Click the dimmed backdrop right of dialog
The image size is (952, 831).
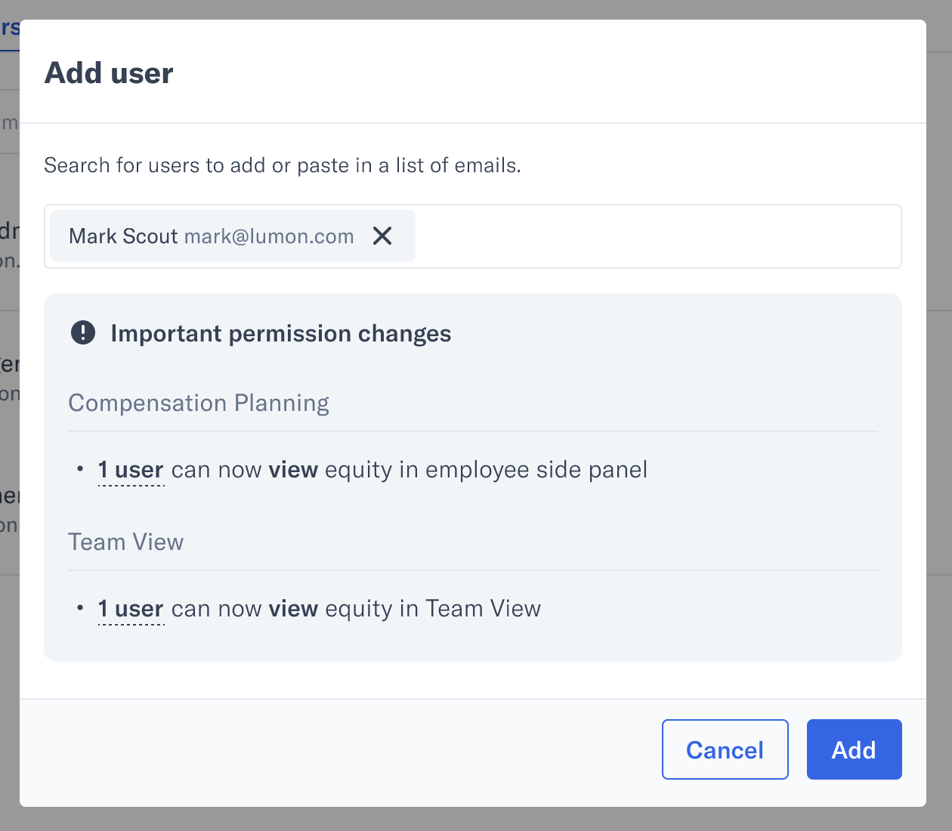click(939, 415)
